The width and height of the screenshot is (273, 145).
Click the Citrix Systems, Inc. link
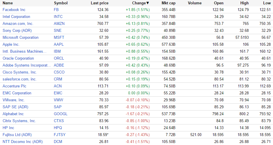coord(19,121)
